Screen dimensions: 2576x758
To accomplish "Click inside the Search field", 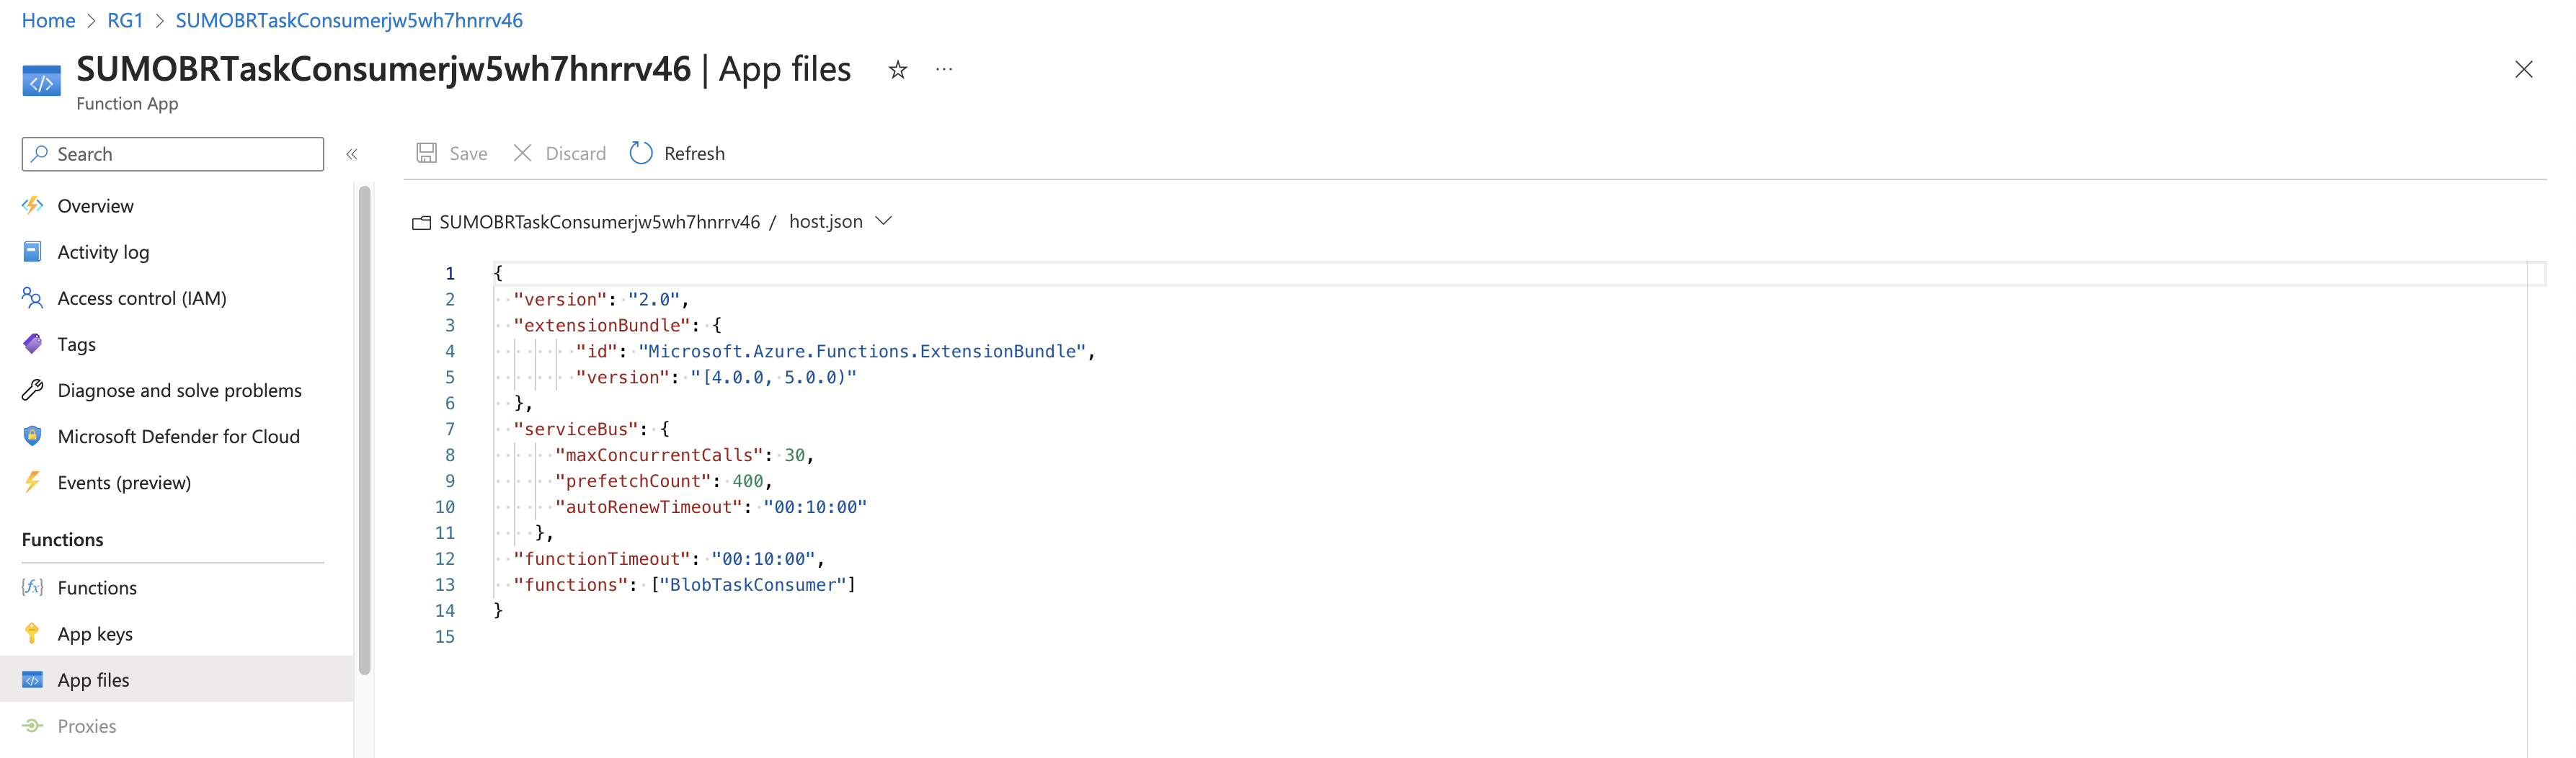I will coord(172,154).
